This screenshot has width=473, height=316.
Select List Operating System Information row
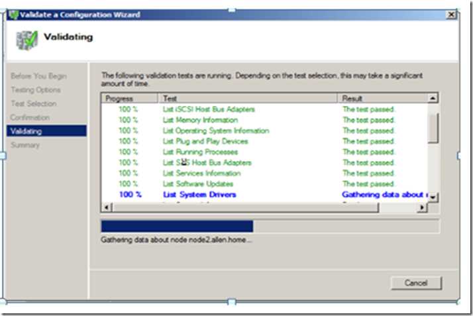tap(264, 131)
